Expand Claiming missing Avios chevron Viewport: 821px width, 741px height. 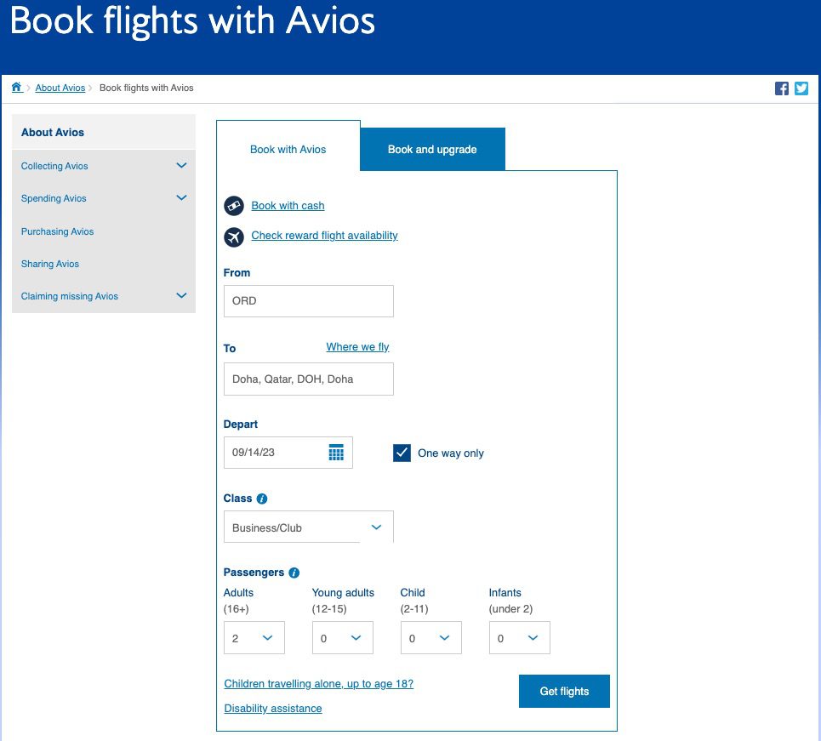point(181,296)
